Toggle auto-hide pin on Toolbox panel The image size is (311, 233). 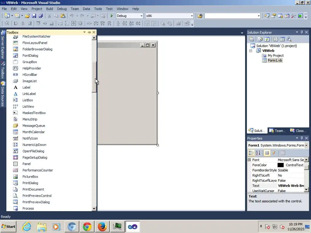[x=89, y=32]
